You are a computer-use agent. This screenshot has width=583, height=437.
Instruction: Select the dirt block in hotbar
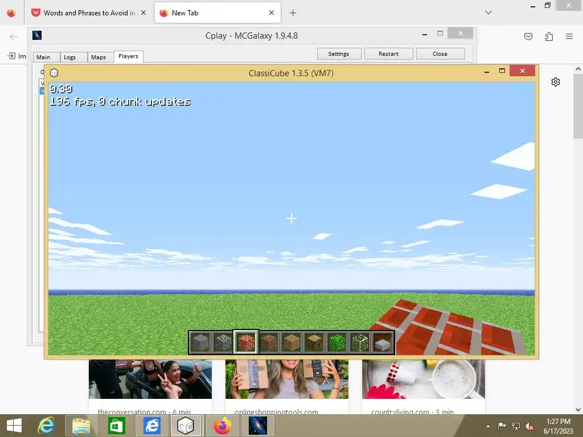(x=269, y=342)
